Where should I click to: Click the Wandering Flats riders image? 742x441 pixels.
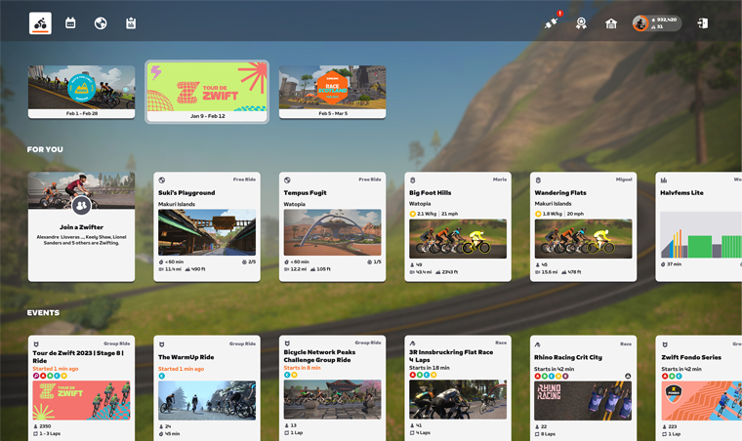pyautogui.click(x=583, y=239)
